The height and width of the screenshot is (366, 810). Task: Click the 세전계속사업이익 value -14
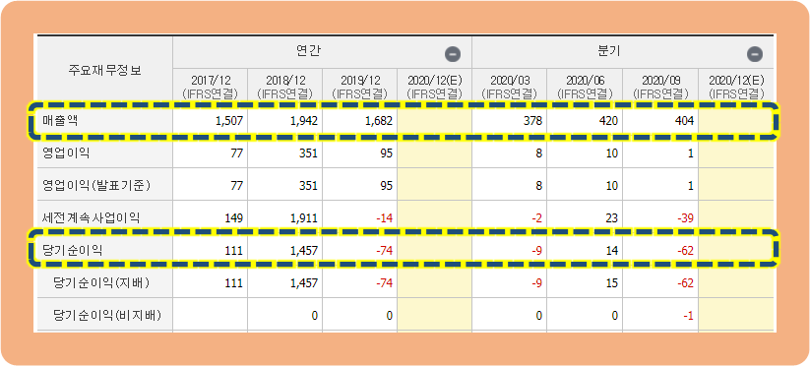pos(385,217)
